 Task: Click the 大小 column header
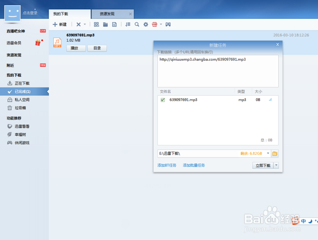258,92
